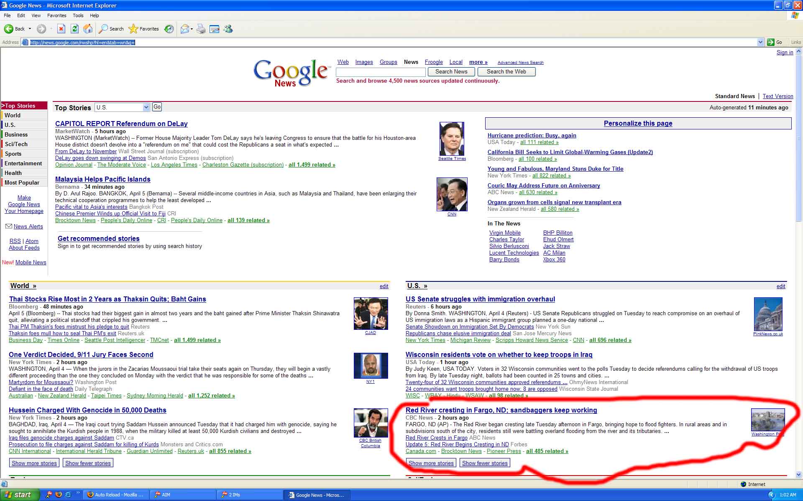Click the Windows flag logo throbber
Viewport: 803px width, 501px height.
795,15
